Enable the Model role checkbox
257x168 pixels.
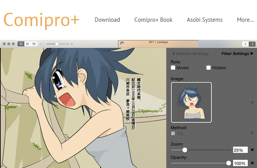[x=173, y=68]
